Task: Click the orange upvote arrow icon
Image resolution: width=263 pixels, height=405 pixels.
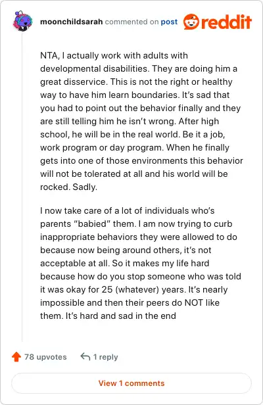Action: [x=16, y=357]
